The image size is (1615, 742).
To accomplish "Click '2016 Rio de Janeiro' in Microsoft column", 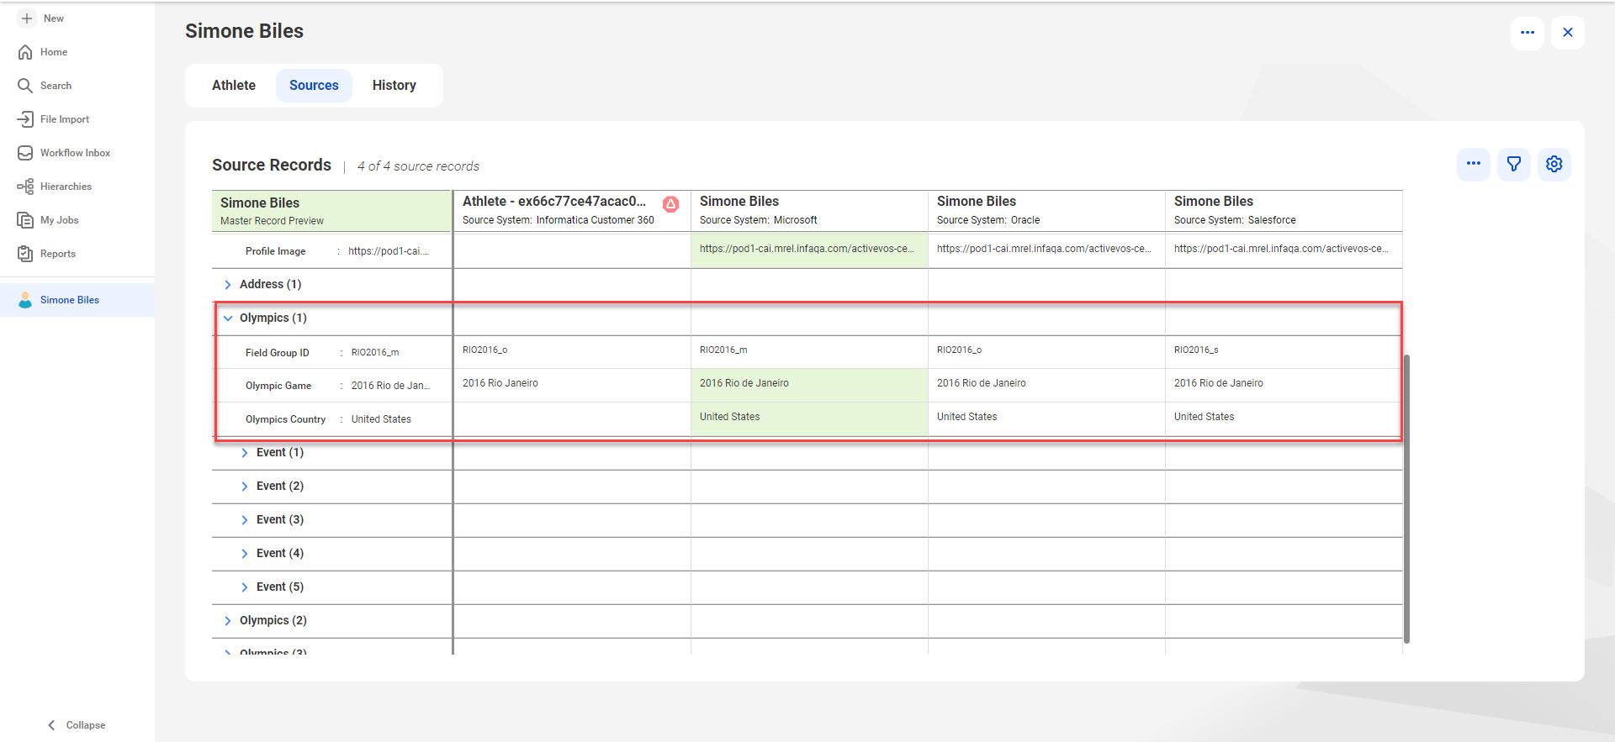I will click(809, 383).
